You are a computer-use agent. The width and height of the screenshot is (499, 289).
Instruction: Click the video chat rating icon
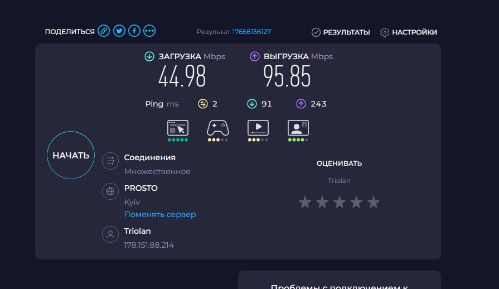(x=298, y=128)
